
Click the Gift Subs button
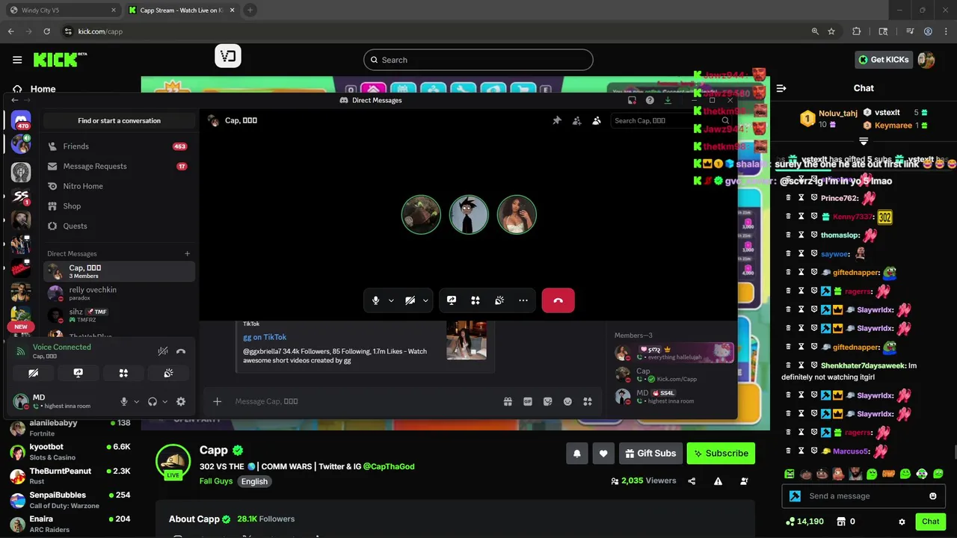[x=650, y=453]
